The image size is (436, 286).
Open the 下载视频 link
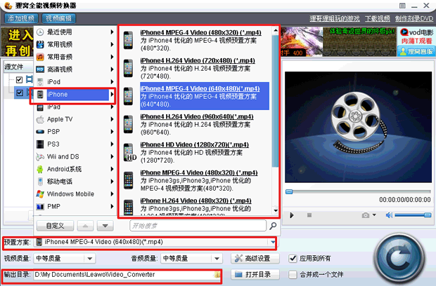pos(378,18)
